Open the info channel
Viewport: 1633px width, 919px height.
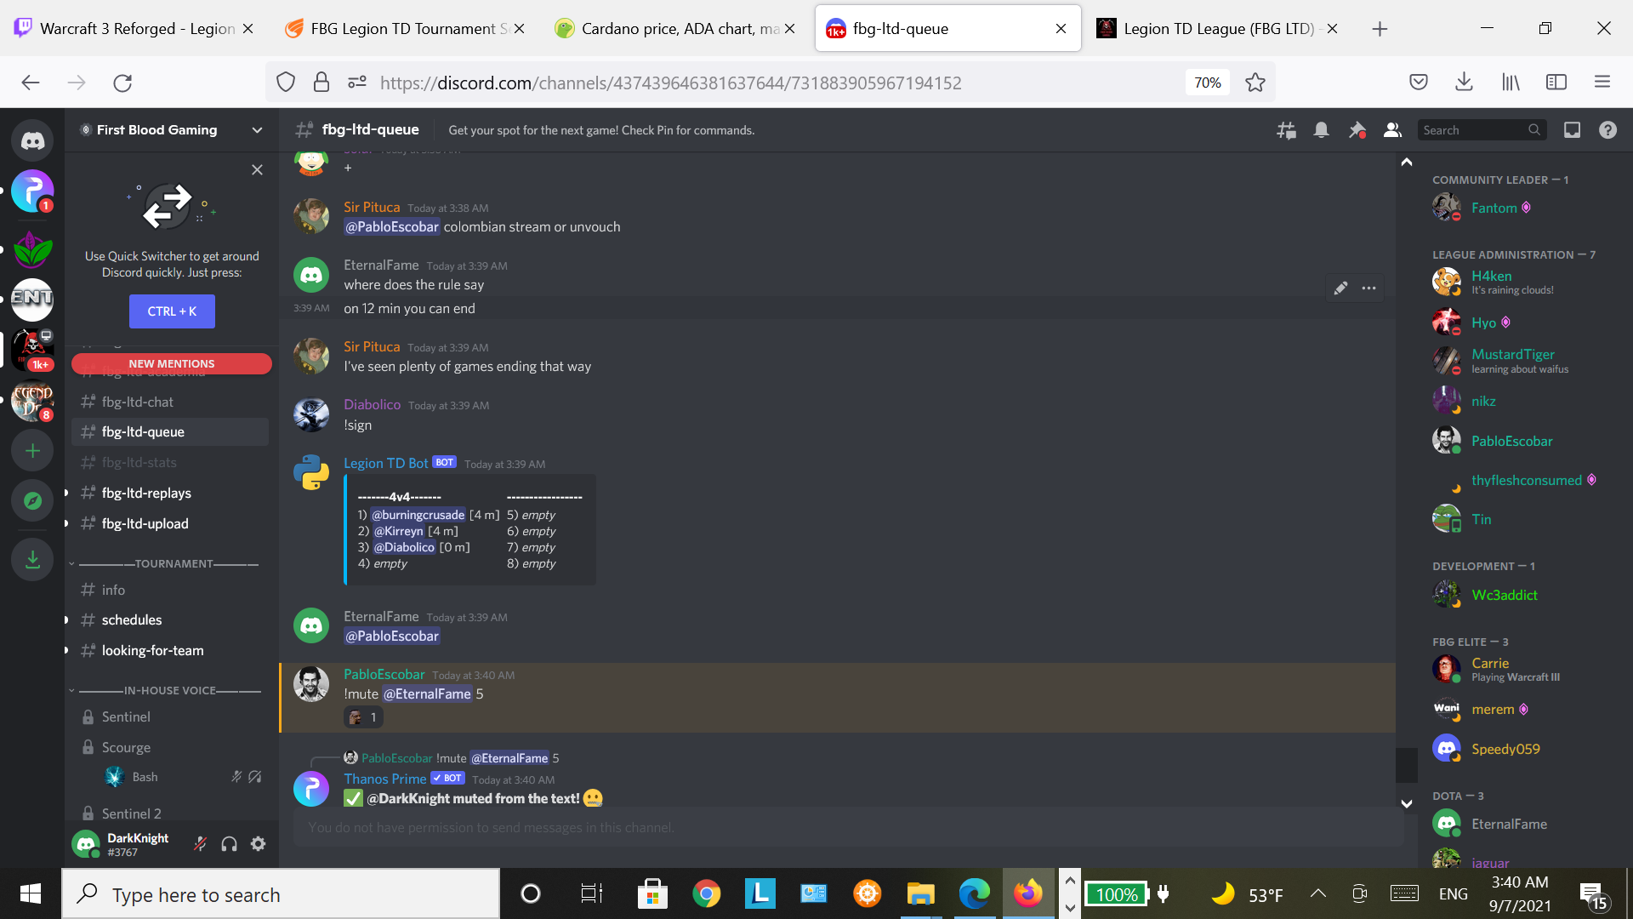point(170,590)
